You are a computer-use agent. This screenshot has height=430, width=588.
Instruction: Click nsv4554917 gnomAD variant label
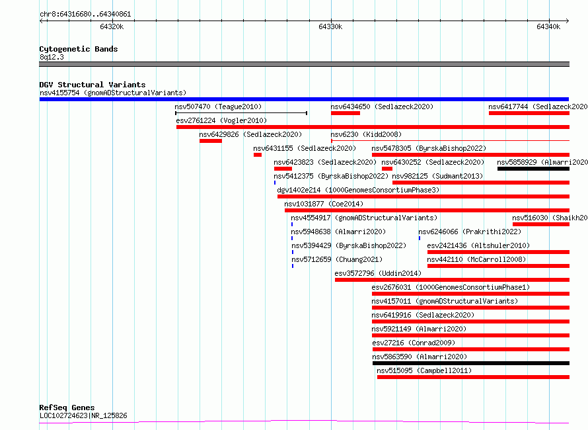364,218
